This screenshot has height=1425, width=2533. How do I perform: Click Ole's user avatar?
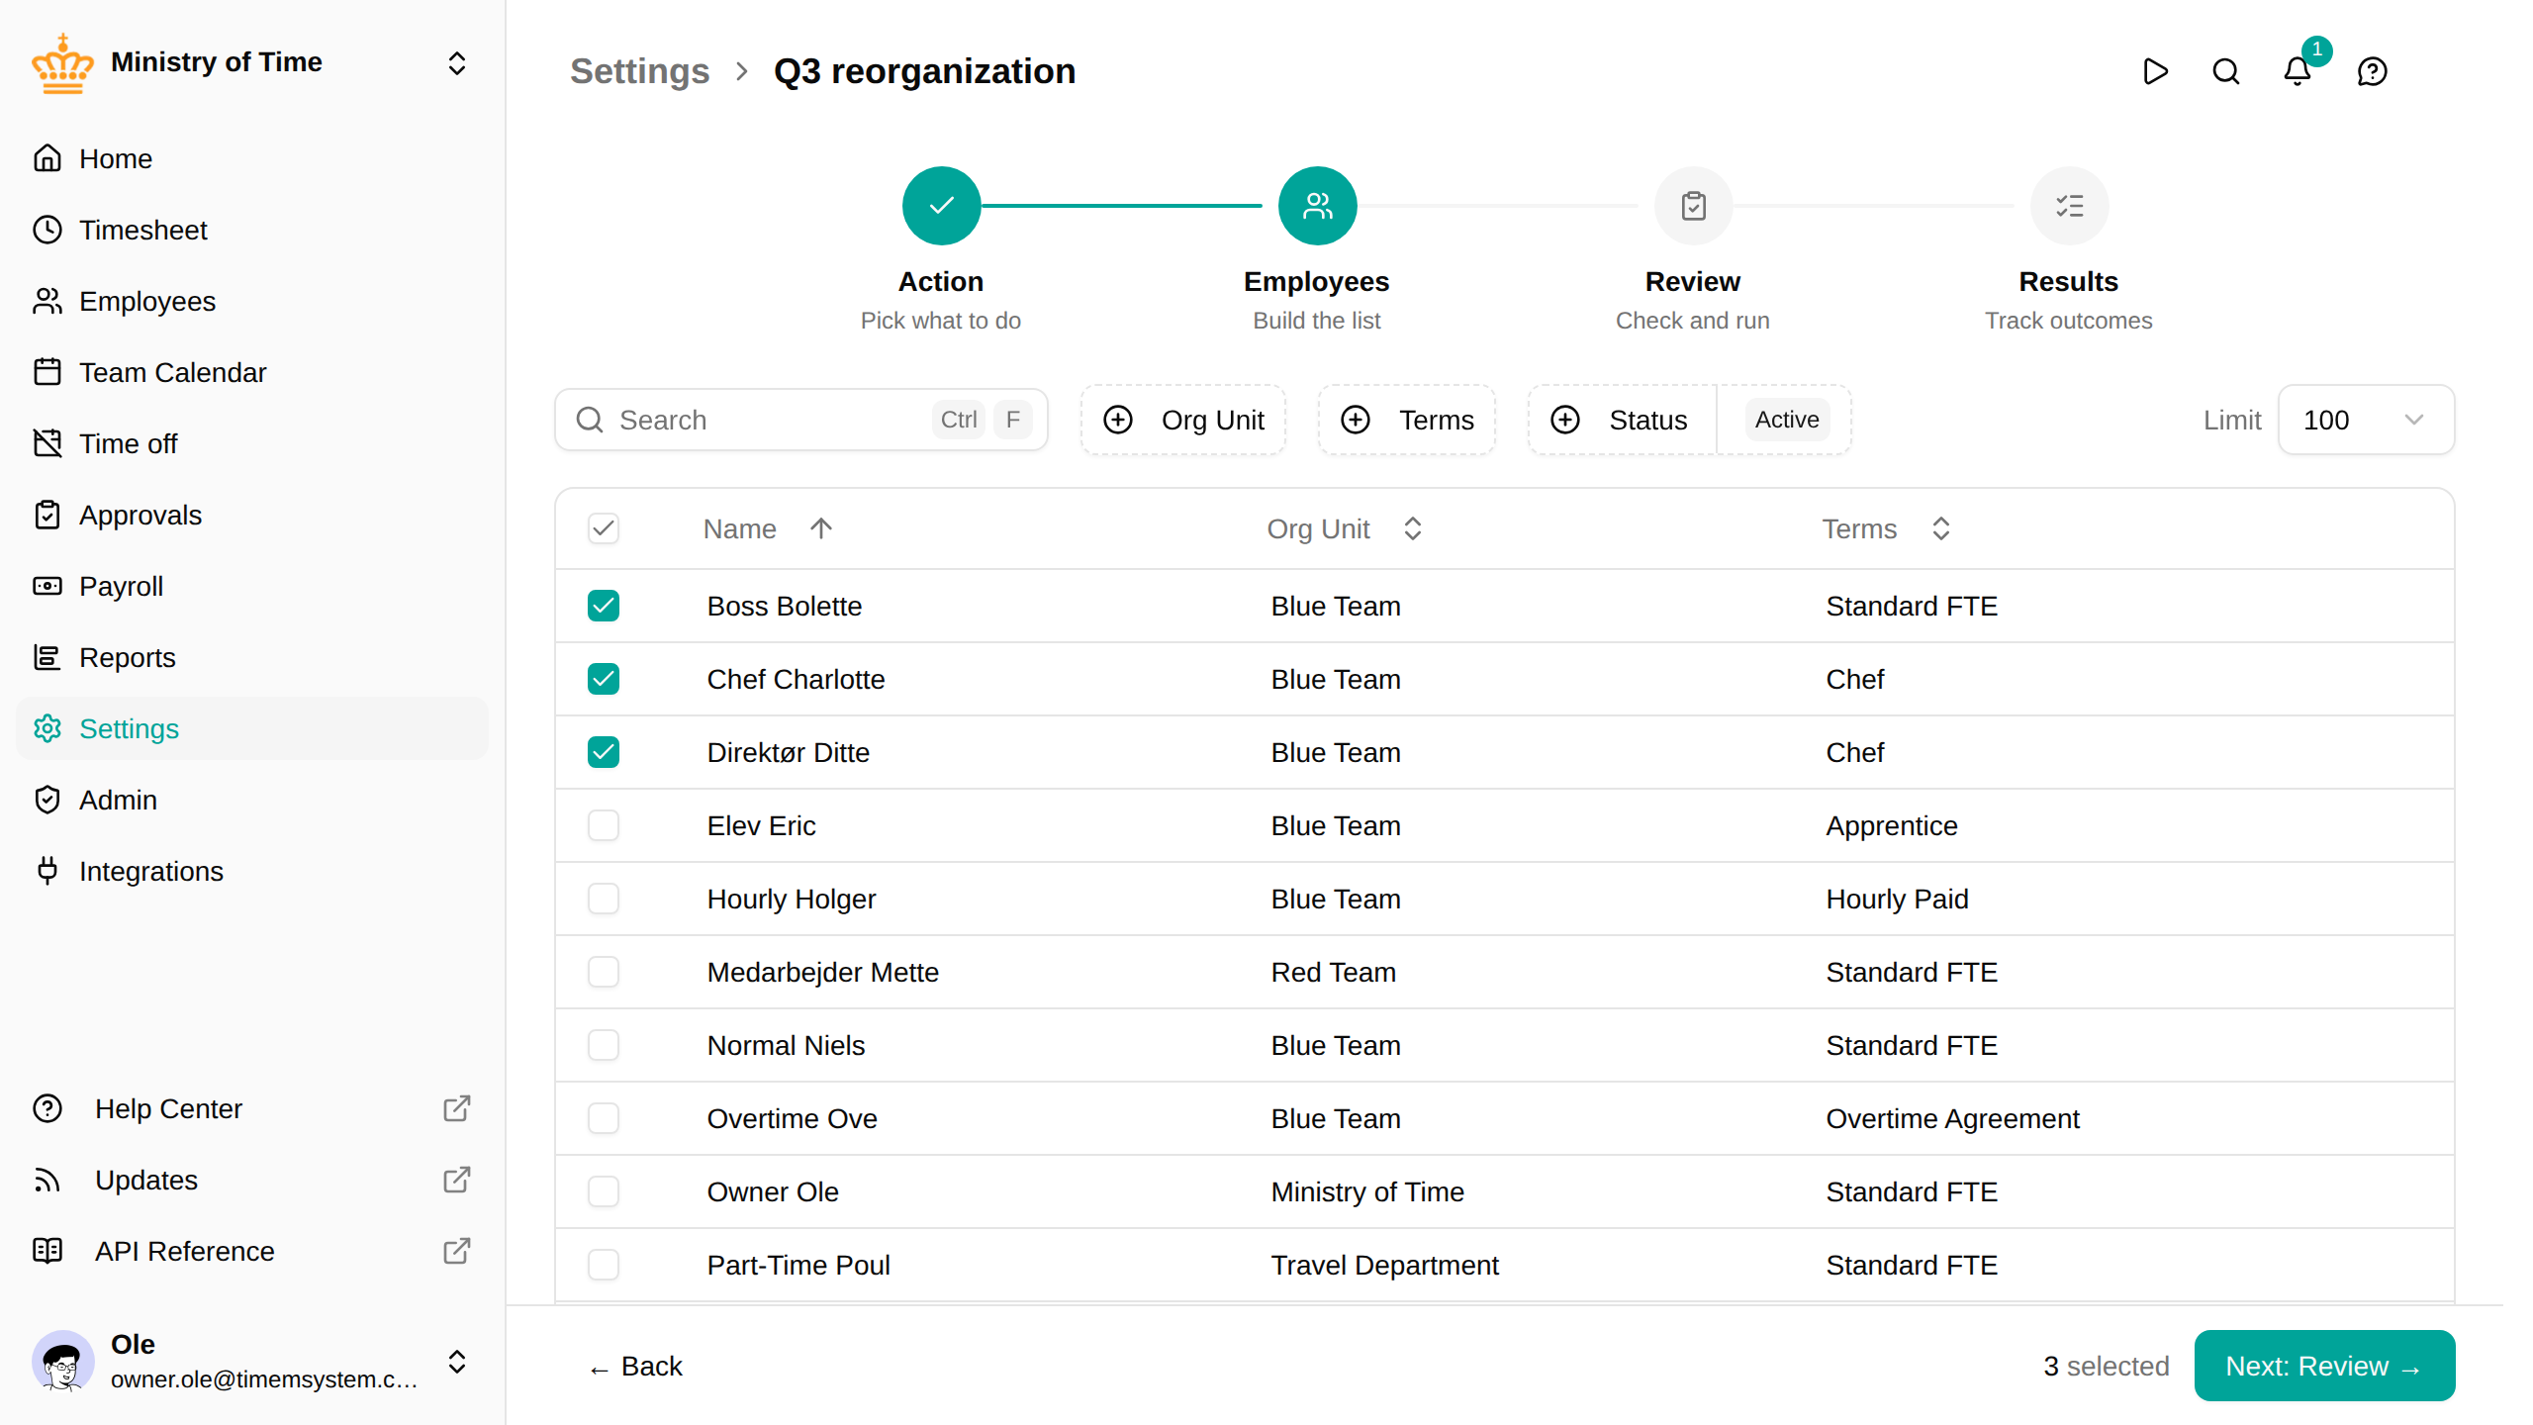tap(62, 1361)
